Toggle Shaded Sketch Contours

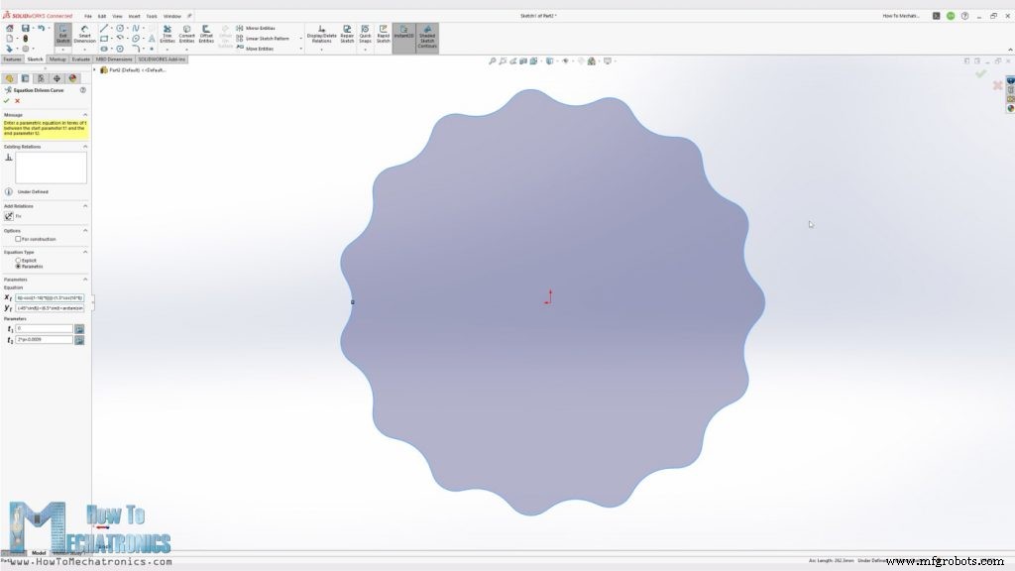[x=424, y=36]
